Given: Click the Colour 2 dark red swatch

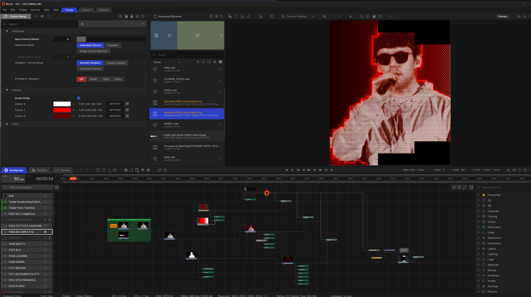Looking at the screenshot, I should pyautogui.click(x=62, y=116).
